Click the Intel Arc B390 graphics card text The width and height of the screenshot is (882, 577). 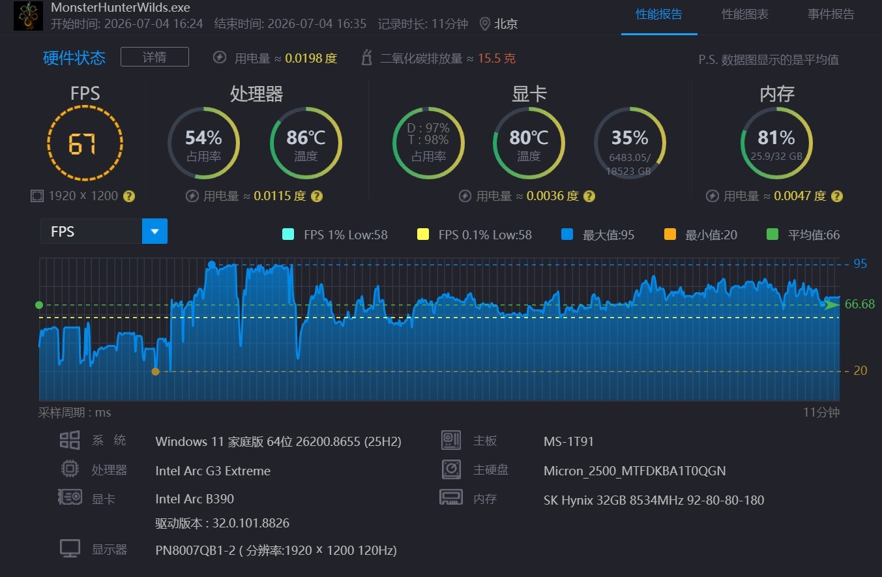(x=195, y=499)
